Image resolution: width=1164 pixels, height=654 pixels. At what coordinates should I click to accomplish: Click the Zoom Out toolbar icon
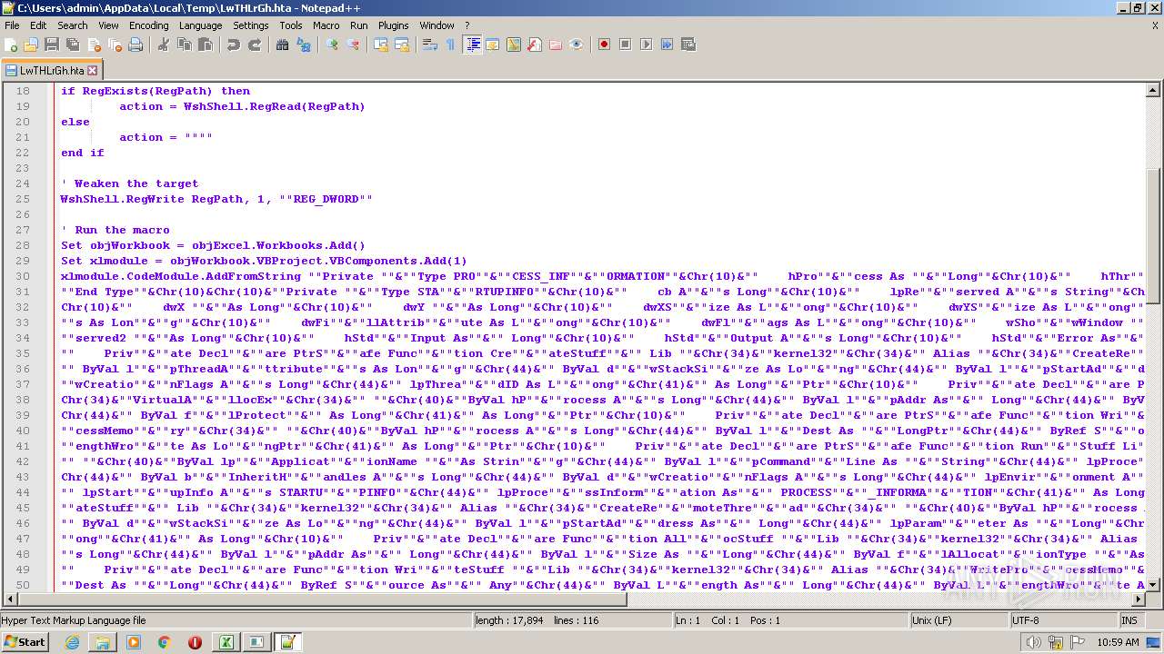coord(353,45)
